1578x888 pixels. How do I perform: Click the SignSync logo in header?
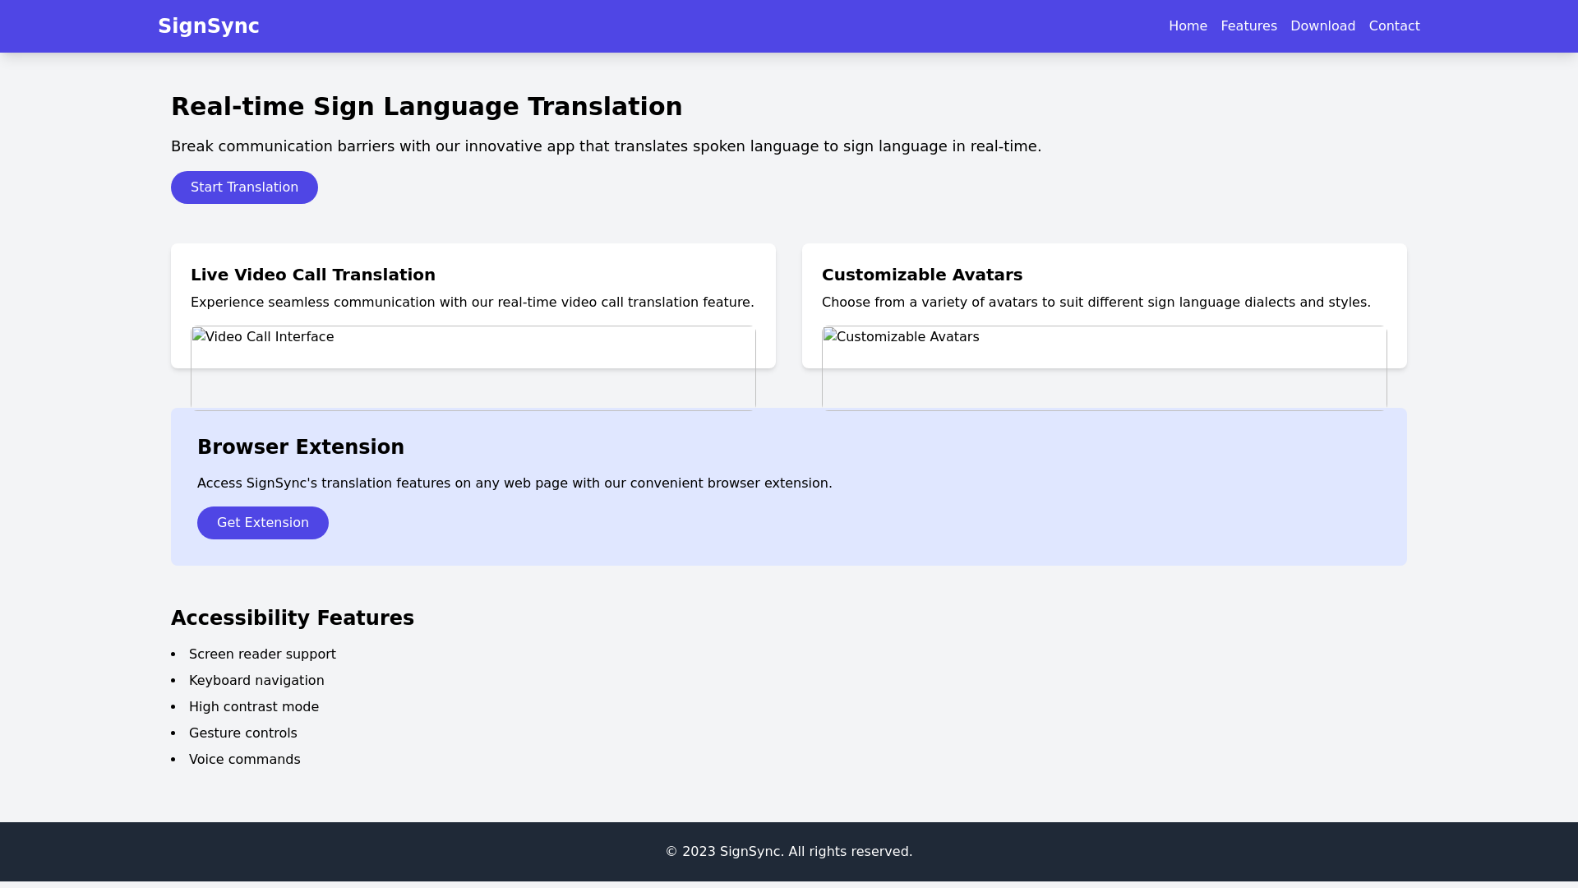tap(208, 26)
